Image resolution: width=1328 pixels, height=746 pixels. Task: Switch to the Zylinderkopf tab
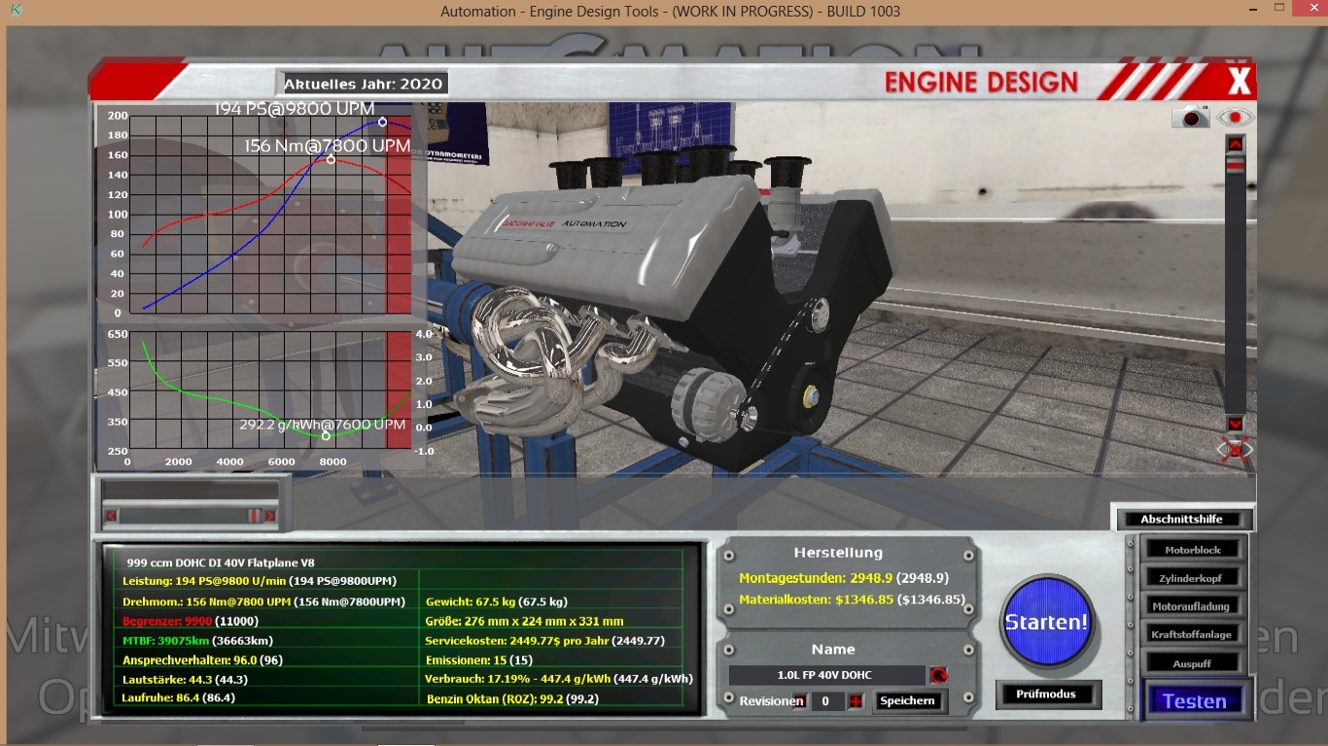(1193, 578)
